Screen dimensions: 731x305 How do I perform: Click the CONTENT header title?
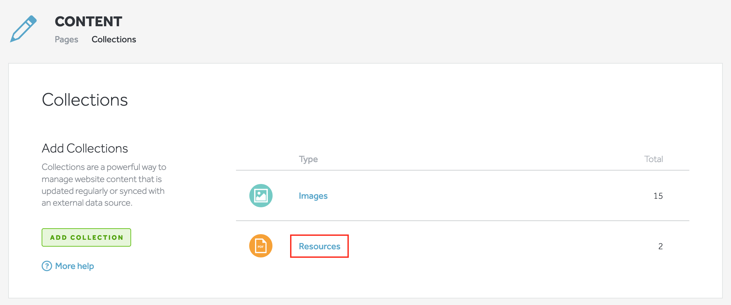click(89, 21)
